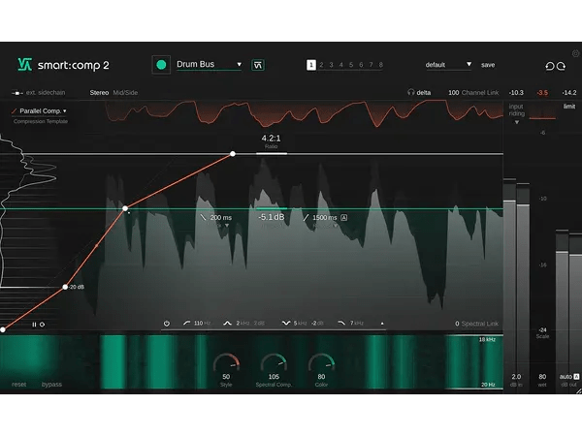Click the reset circle icon next to pause

[43, 325]
